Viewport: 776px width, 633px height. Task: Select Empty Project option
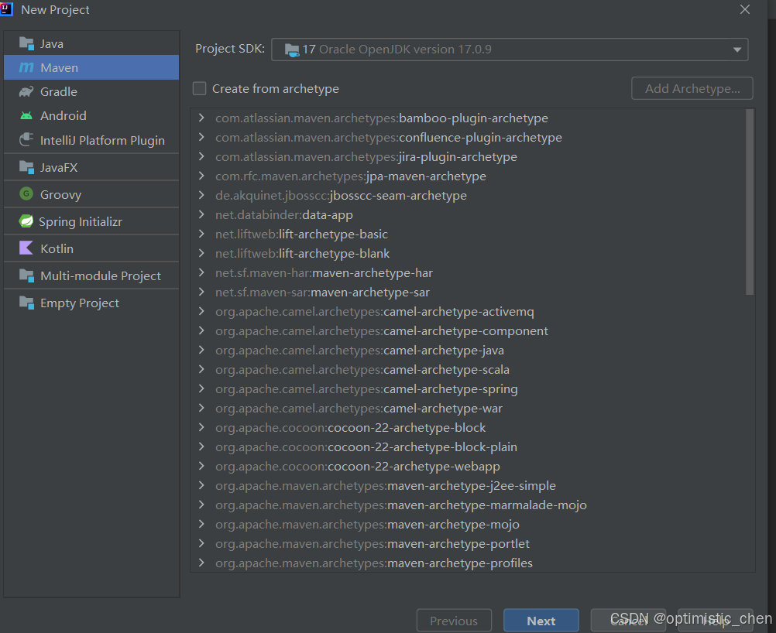click(x=91, y=303)
